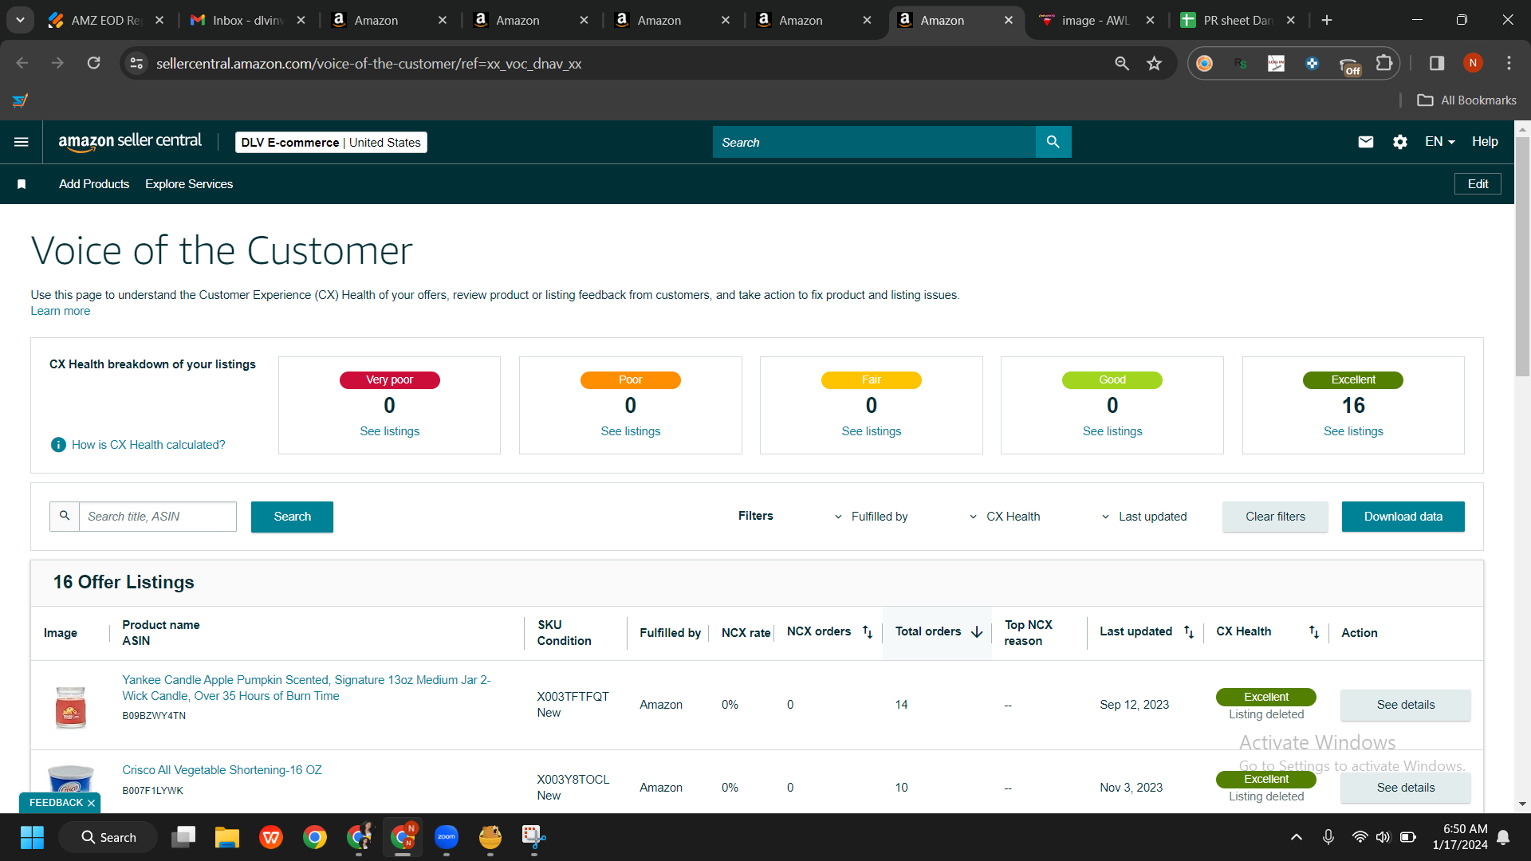Click the Help link in header
The width and height of the screenshot is (1531, 861).
1485,142
